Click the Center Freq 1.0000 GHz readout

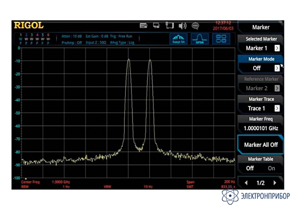(45, 182)
